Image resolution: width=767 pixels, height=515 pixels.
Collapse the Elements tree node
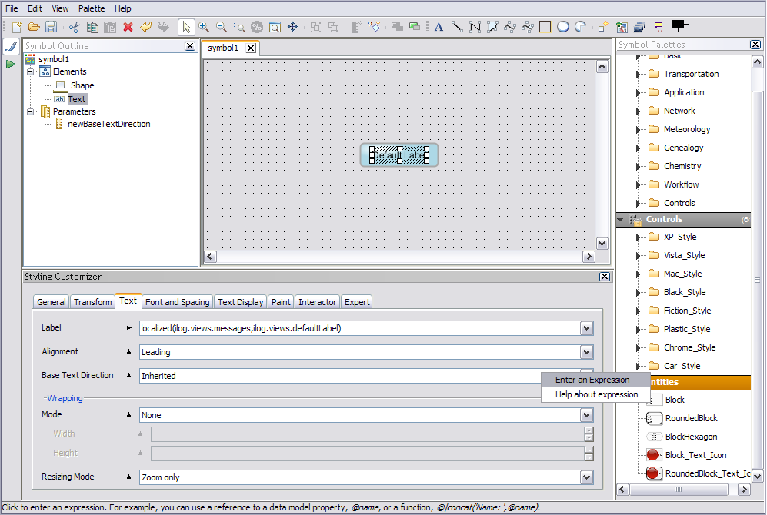(x=32, y=71)
